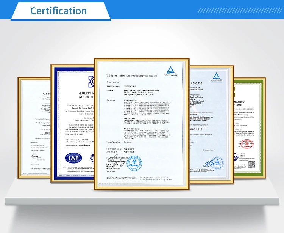Viewport: 284px width, 233px height.
Task: Open the center CE Technical Documentation Review Report
Action: pyautogui.click(x=142, y=124)
